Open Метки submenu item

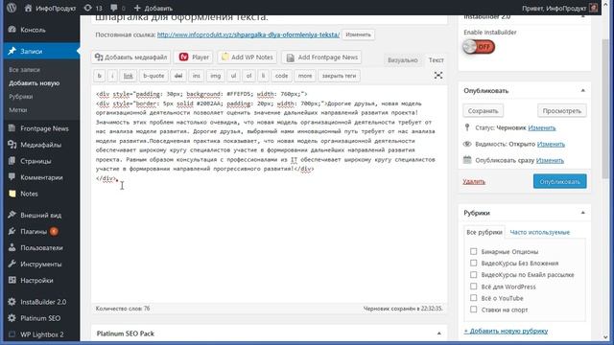click(18, 110)
